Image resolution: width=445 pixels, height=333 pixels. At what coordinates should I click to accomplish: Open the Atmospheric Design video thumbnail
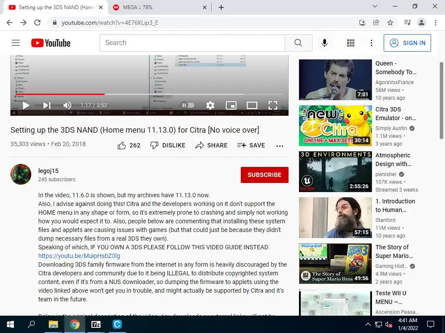tap(335, 171)
